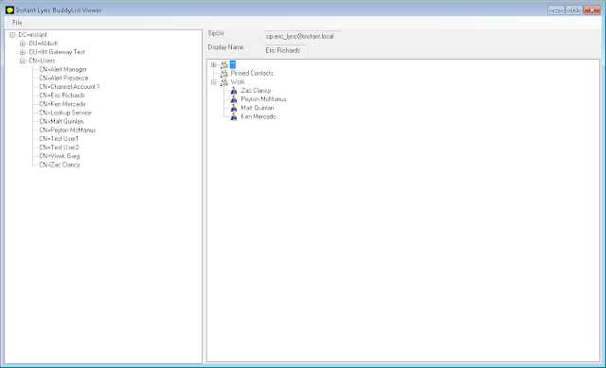The width and height of the screenshot is (606, 368).
Task: Select CN=Channel Account 1
Action: (69, 86)
